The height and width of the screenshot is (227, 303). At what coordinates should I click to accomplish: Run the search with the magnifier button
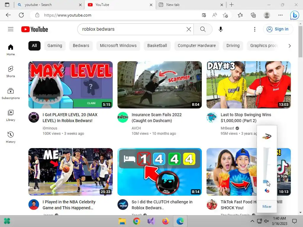(x=203, y=29)
